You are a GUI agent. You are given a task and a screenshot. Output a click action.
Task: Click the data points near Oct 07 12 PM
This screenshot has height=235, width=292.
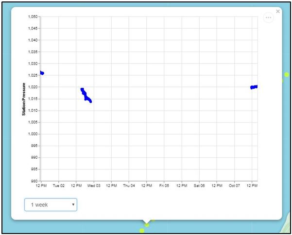coord(254,87)
